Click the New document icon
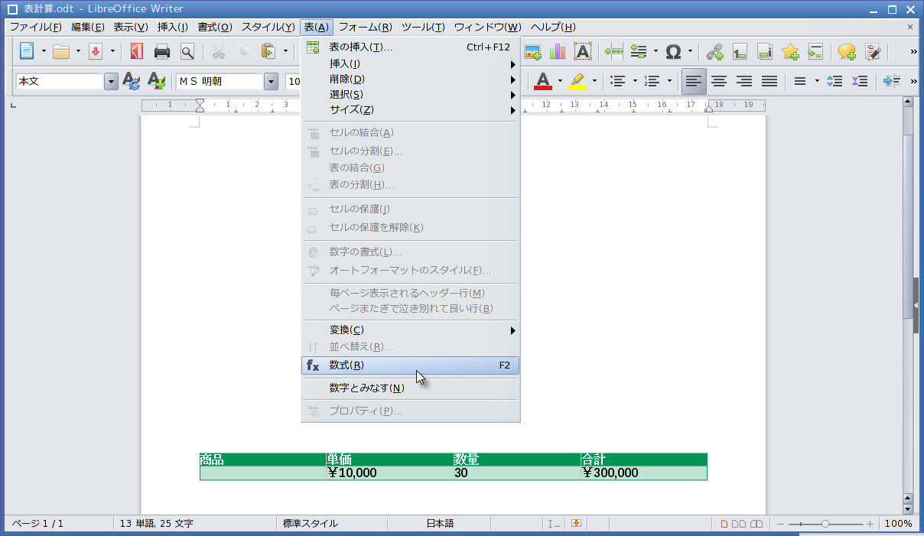The image size is (924, 536). tap(28, 51)
